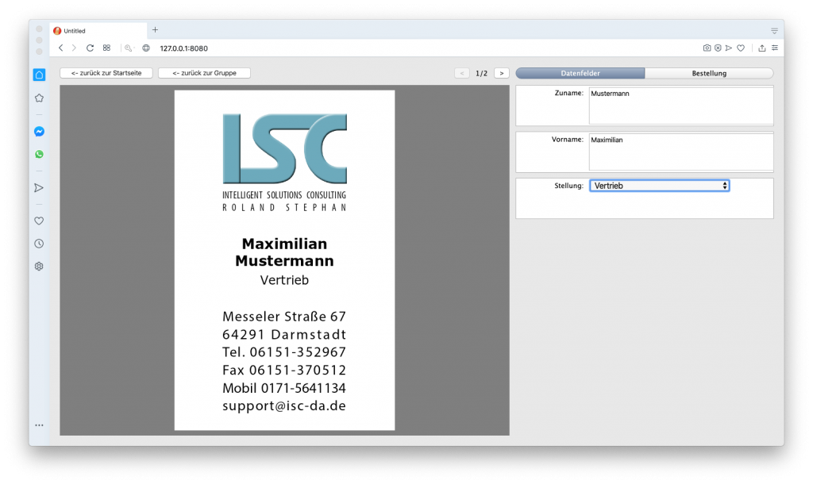Click 'Mustermann' surname on the card
This screenshot has width=813, height=484.
pos(285,261)
